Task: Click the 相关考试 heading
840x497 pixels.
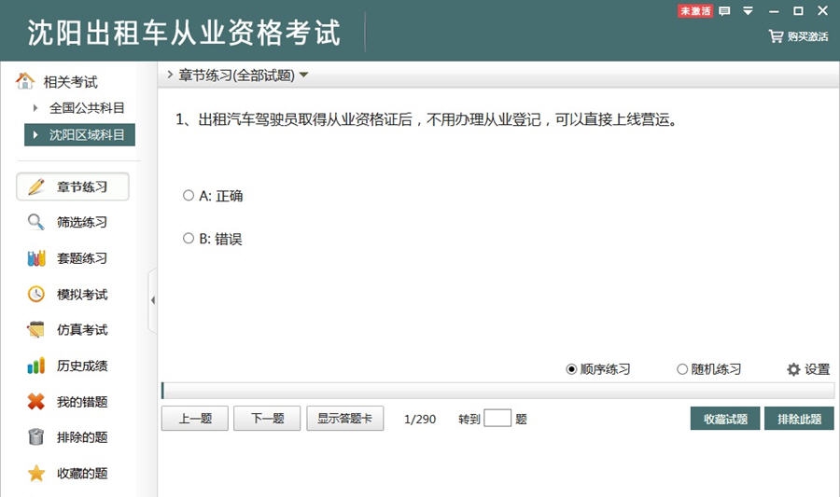Action: (x=70, y=82)
